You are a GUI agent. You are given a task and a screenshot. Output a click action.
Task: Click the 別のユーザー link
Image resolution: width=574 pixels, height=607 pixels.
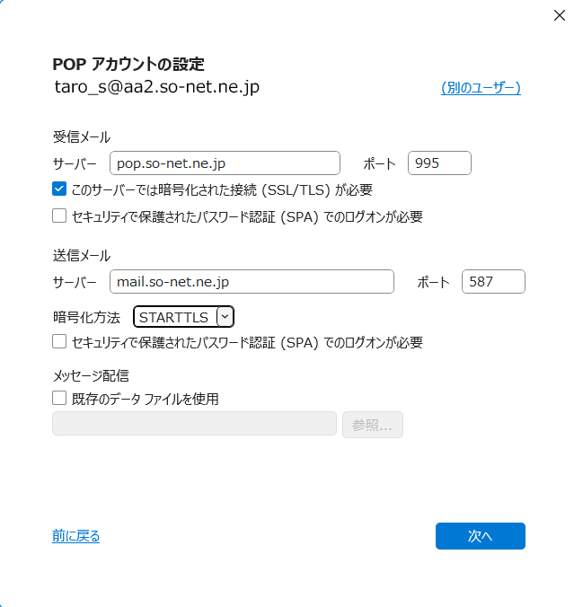coord(481,87)
